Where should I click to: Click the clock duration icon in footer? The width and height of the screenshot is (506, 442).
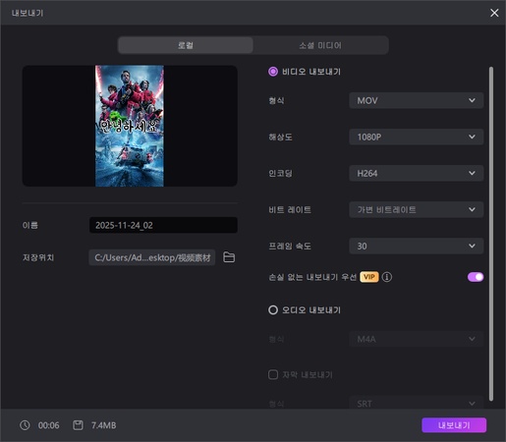click(25, 425)
